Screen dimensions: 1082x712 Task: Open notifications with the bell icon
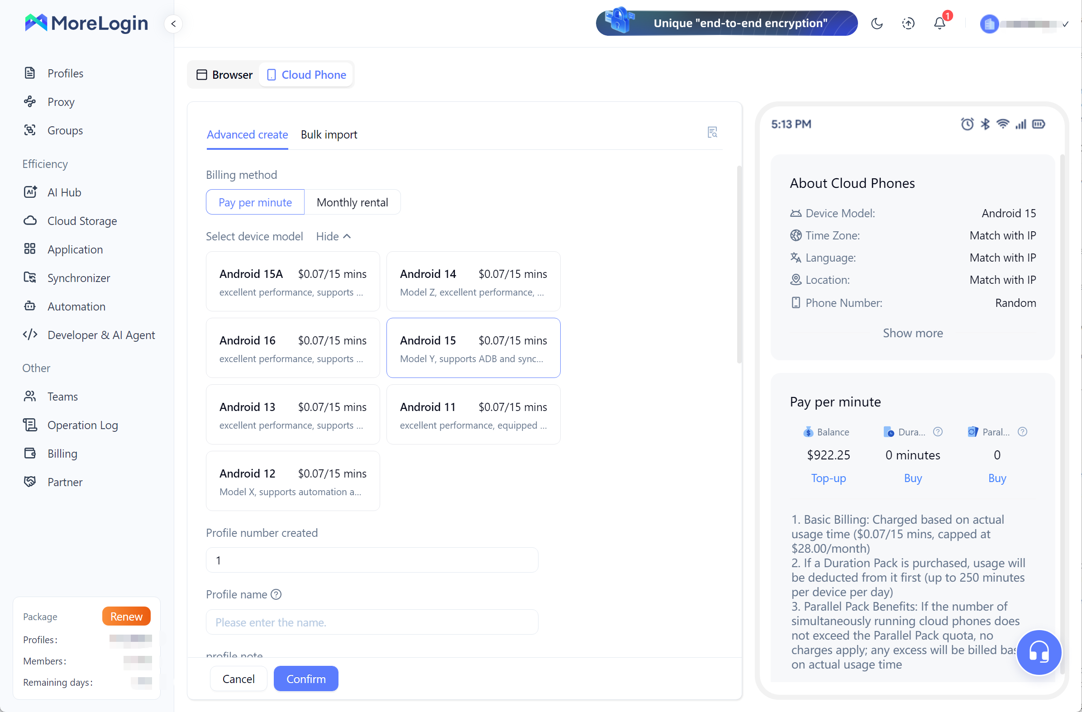click(x=940, y=23)
